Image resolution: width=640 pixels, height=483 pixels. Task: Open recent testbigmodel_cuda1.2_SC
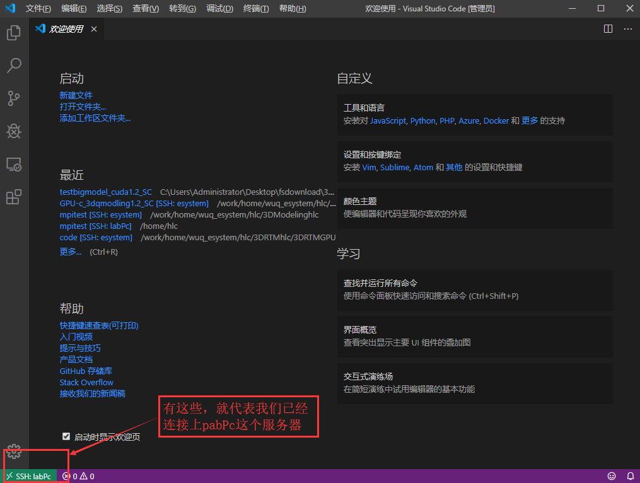click(x=106, y=192)
